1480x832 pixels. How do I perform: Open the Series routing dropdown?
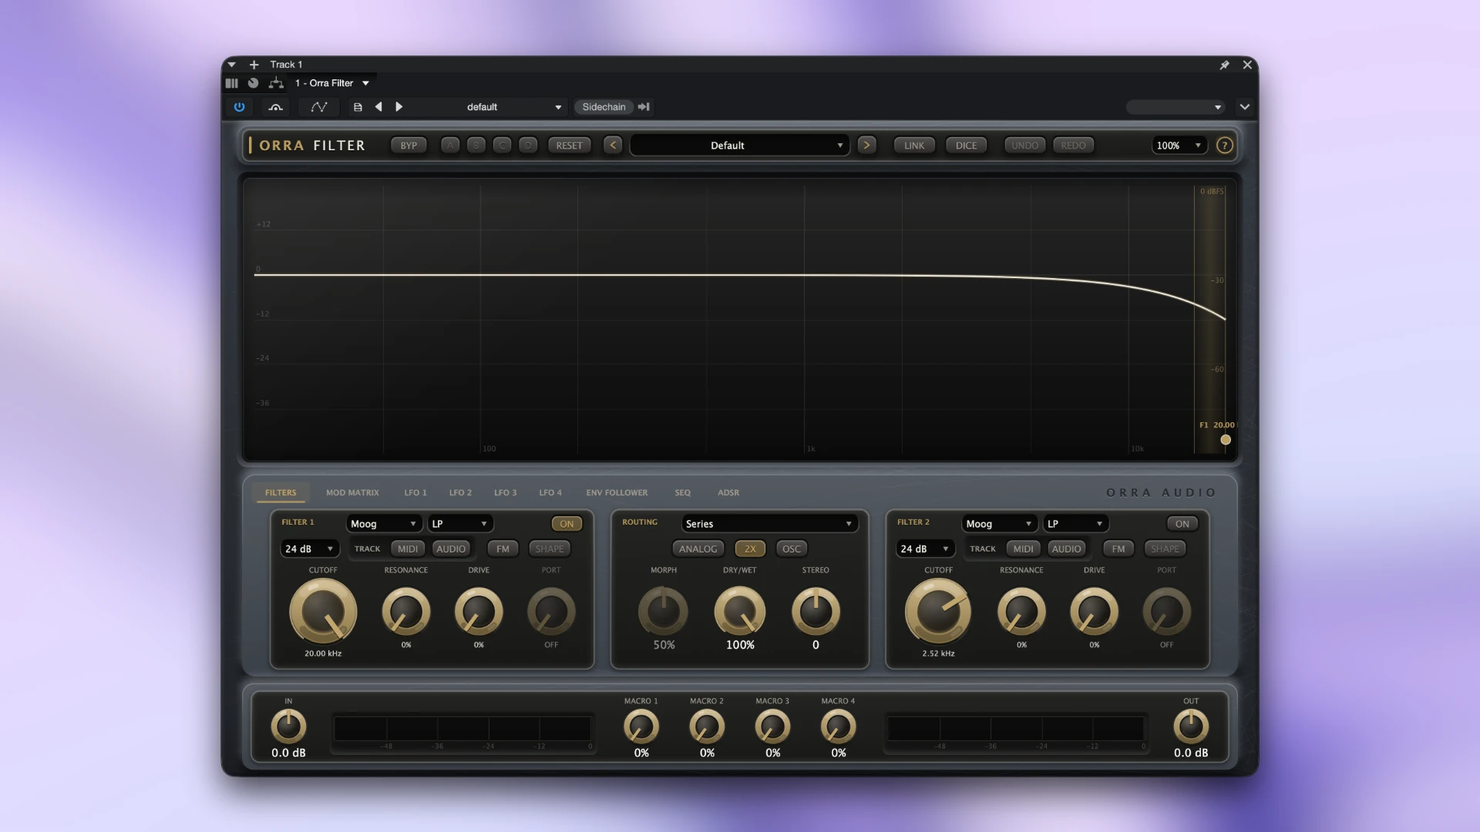click(769, 524)
